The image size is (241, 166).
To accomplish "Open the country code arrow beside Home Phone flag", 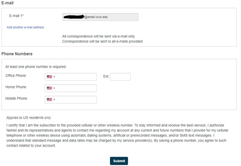I will tap(54, 88).
